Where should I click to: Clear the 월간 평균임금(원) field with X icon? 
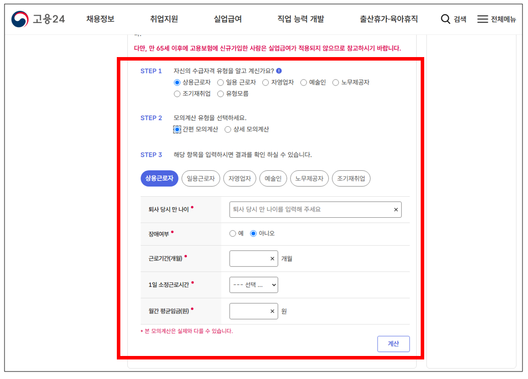[x=271, y=311]
